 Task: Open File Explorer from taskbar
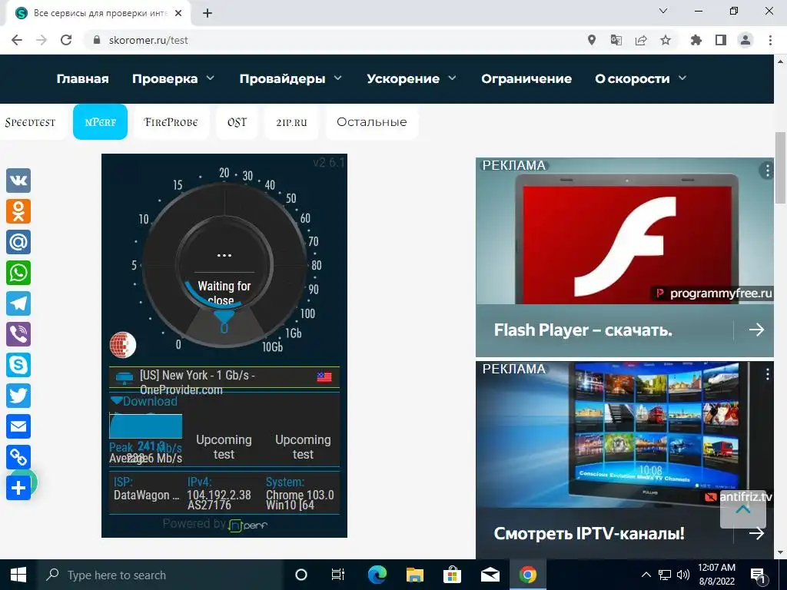(414, 575)
